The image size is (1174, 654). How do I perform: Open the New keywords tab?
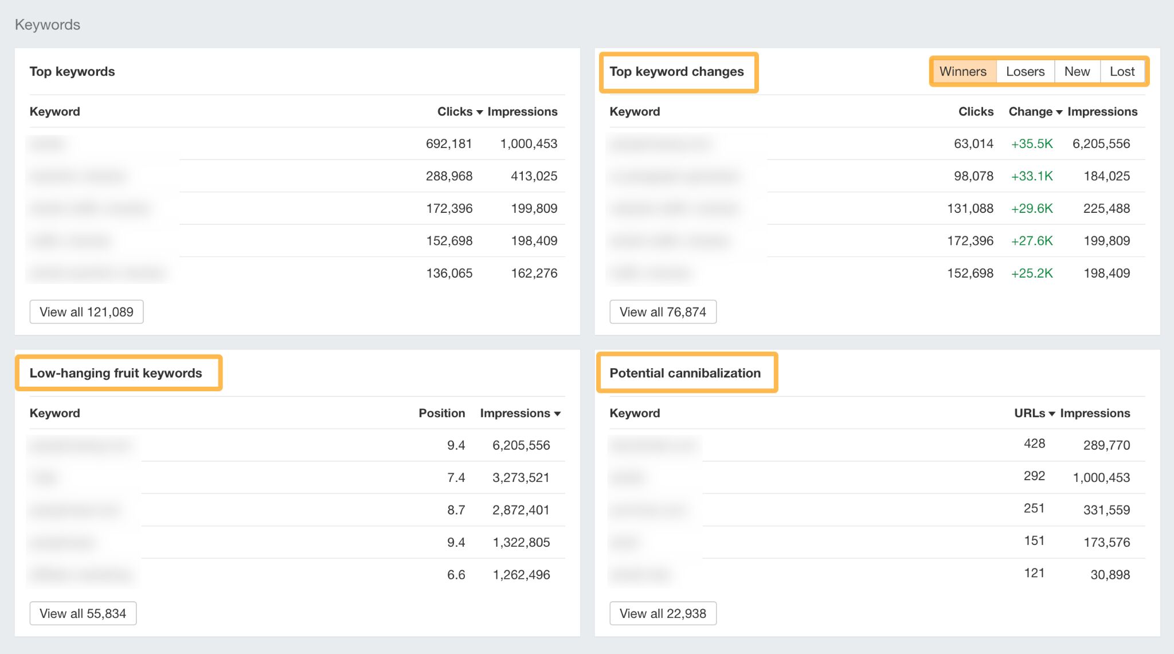[1077, 71]
